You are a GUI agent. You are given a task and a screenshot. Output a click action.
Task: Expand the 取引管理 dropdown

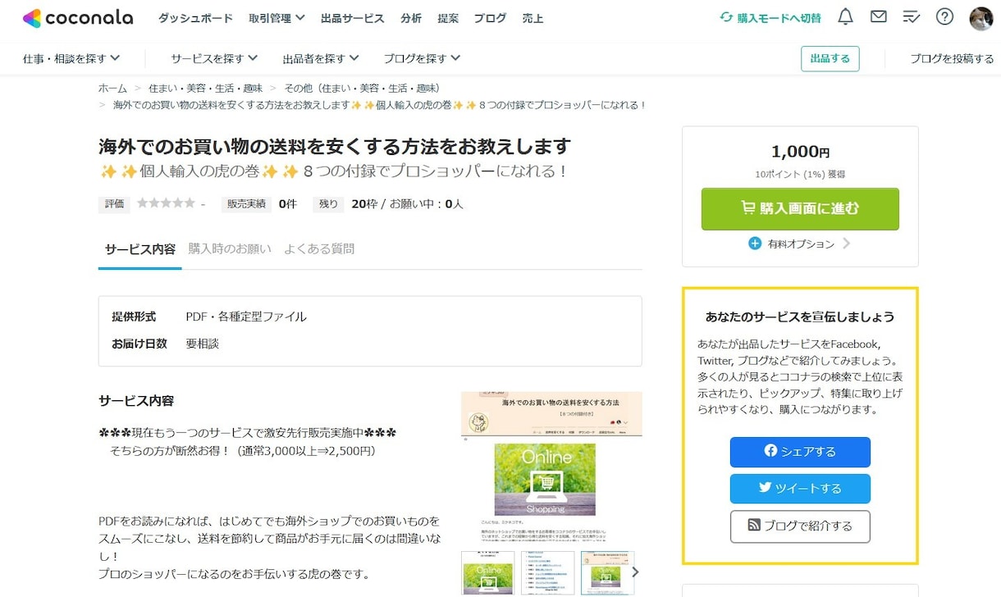pyautogui.click(x=277, y=18)
